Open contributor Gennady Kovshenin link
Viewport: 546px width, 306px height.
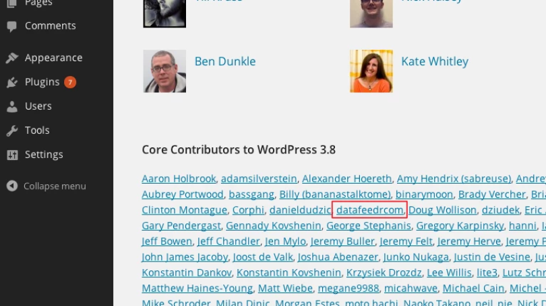click(274, 225)
